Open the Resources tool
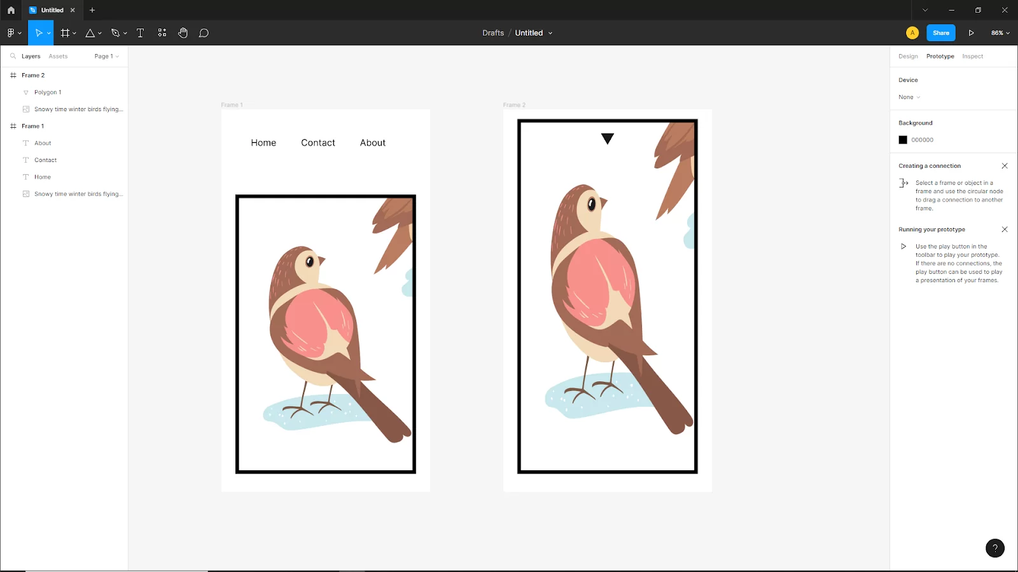The image size is (1018, 572). (162, 33)
